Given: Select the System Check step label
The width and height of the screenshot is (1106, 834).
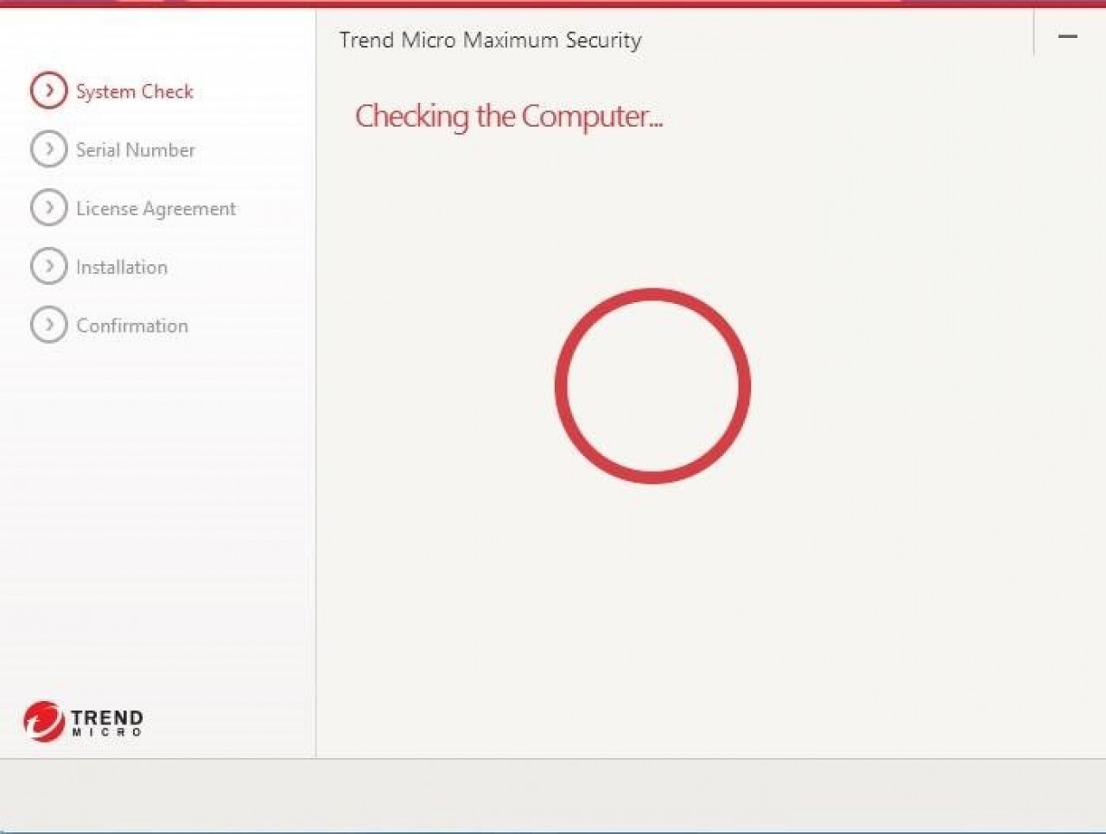Looking at the screenshot, I should pyautogui.click(x=134, y=92).
